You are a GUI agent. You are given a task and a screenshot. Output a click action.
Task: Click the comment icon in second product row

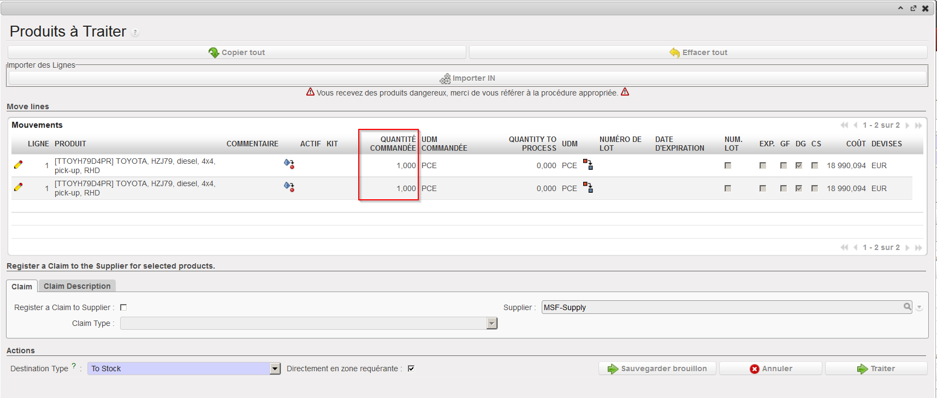coord(289,187)
